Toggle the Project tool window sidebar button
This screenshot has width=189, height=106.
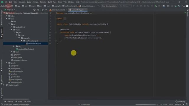coord(1,33)
